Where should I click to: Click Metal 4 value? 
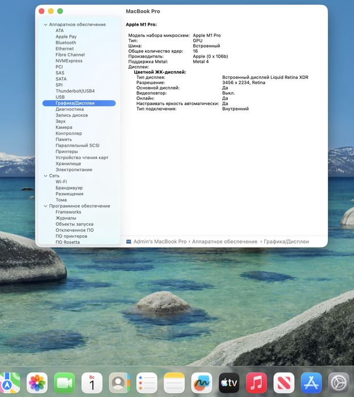coord(201,61)
